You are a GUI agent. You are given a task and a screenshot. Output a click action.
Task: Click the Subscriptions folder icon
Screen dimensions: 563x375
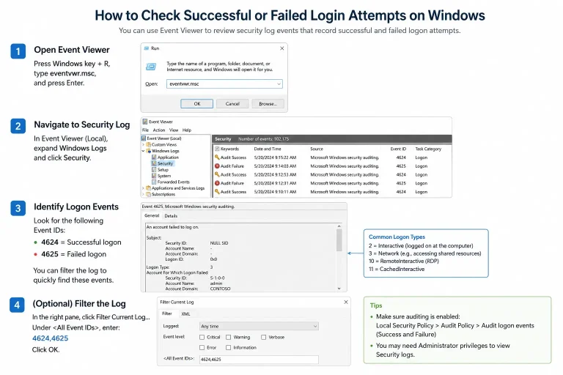point(148,194)
